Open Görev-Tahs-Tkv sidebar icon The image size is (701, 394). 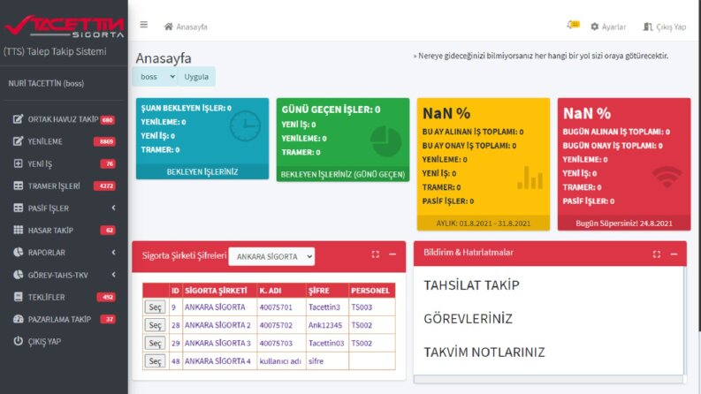click(18, 275)
